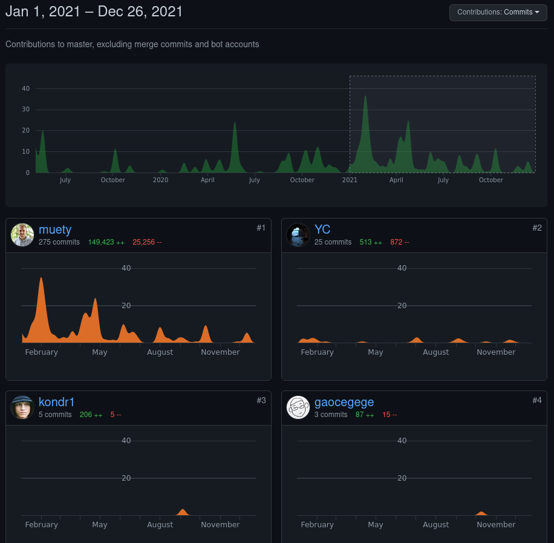Click the date range heading Jan 1, 2021 – Dec 26, 2021
The image size is (554, 543).
point(94,12)
